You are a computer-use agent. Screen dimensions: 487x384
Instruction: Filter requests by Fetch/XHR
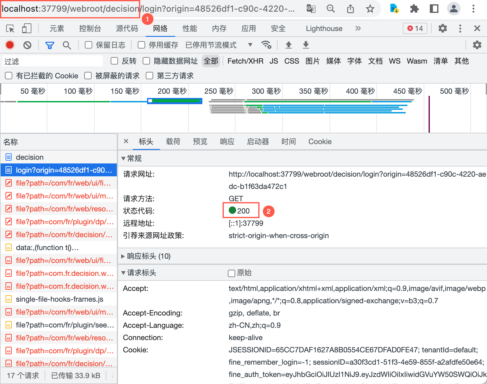tap(245, 61)
